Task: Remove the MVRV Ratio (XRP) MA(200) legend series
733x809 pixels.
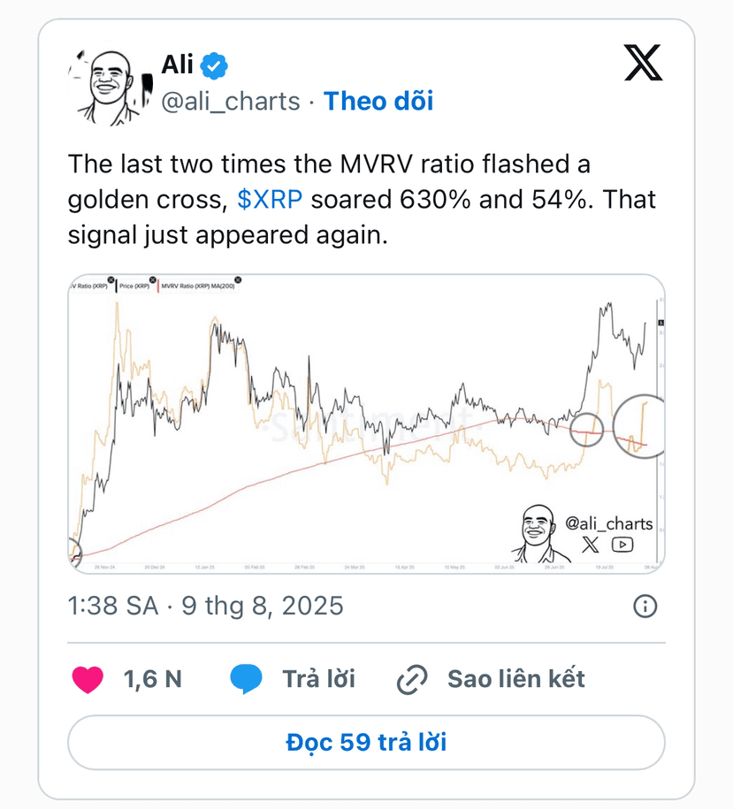Action: click(x=238, y=279)
